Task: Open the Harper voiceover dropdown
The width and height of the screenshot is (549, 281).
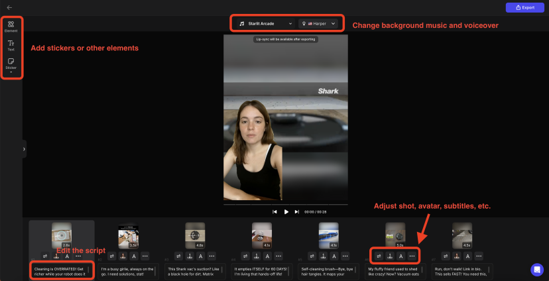Action: coord(318,24)
